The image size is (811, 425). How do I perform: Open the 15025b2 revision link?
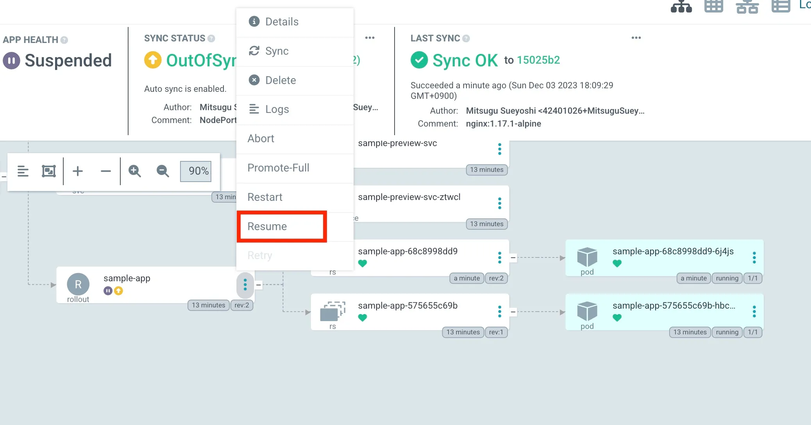point(538,60)
